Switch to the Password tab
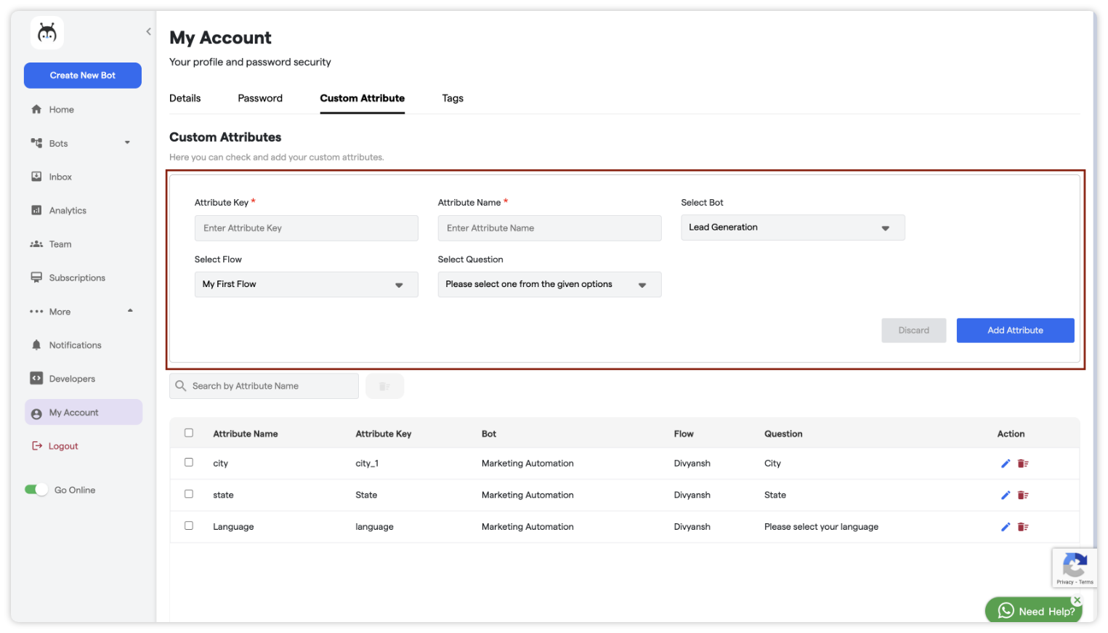Screen dimensions: 1108x633 pos(260,98)
